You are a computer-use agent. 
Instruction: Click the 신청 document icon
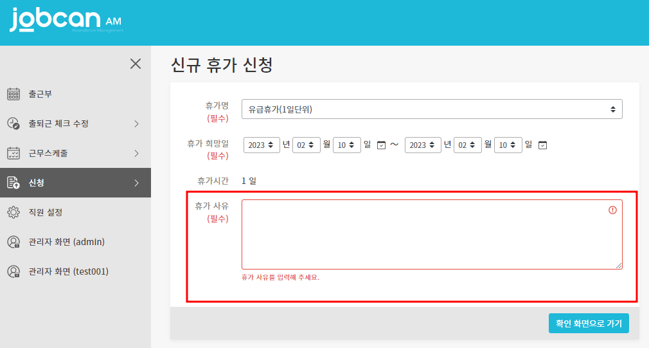13,183
